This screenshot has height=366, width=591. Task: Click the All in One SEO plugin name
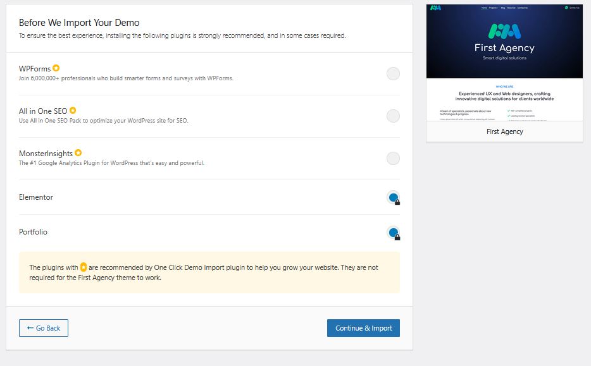click(43, 111)
